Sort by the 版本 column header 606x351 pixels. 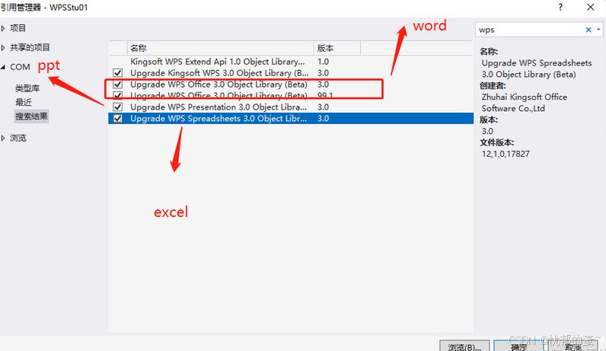click(x=336, y=48)
